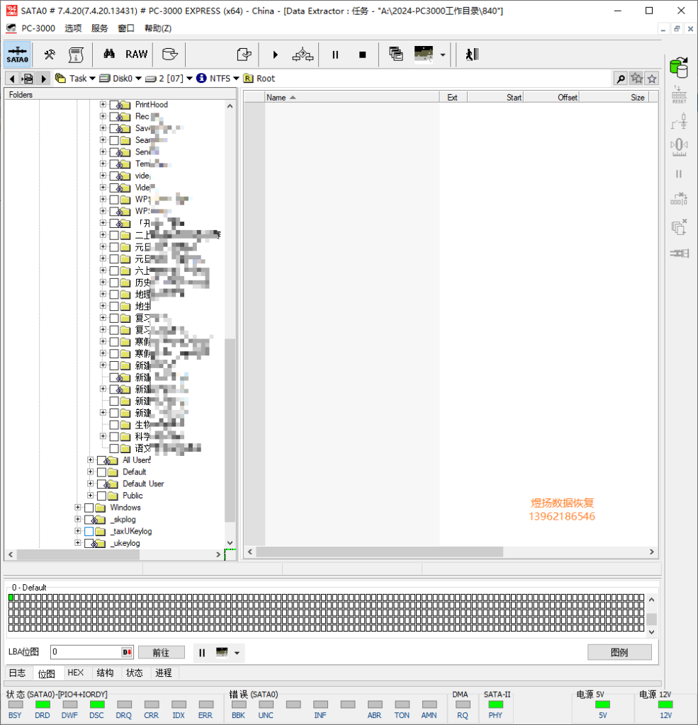Click the disk with arrow toolbar icon

point(170,55)
